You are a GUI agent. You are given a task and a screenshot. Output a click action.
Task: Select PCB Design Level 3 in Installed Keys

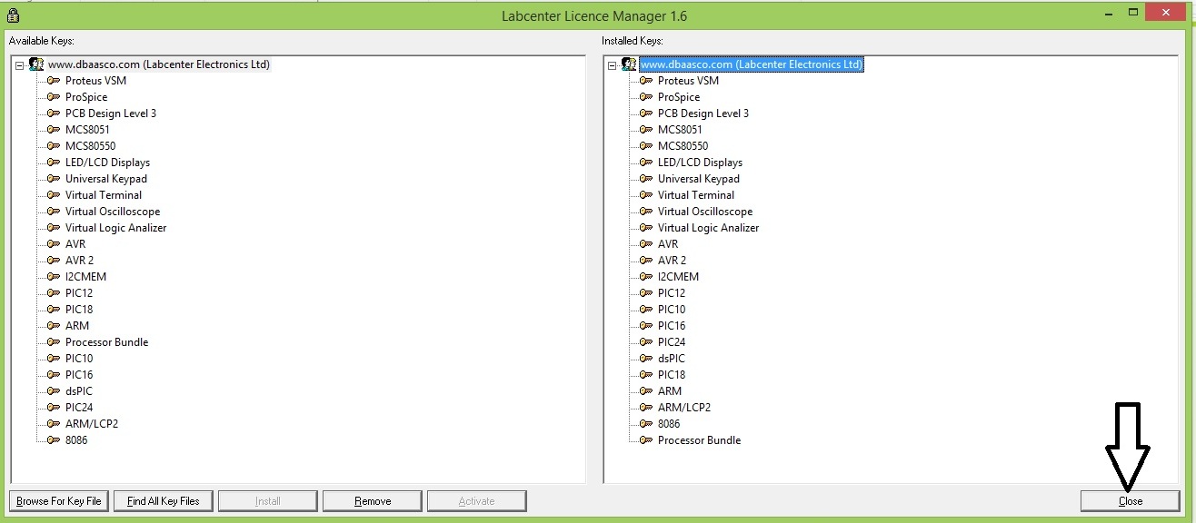pos(703,113)
